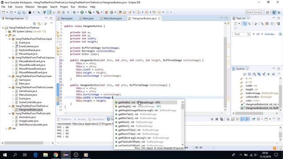Screen dimensions: 283x159
Task: Click the Save All icon in toolbar
Action: pos(24,12)
